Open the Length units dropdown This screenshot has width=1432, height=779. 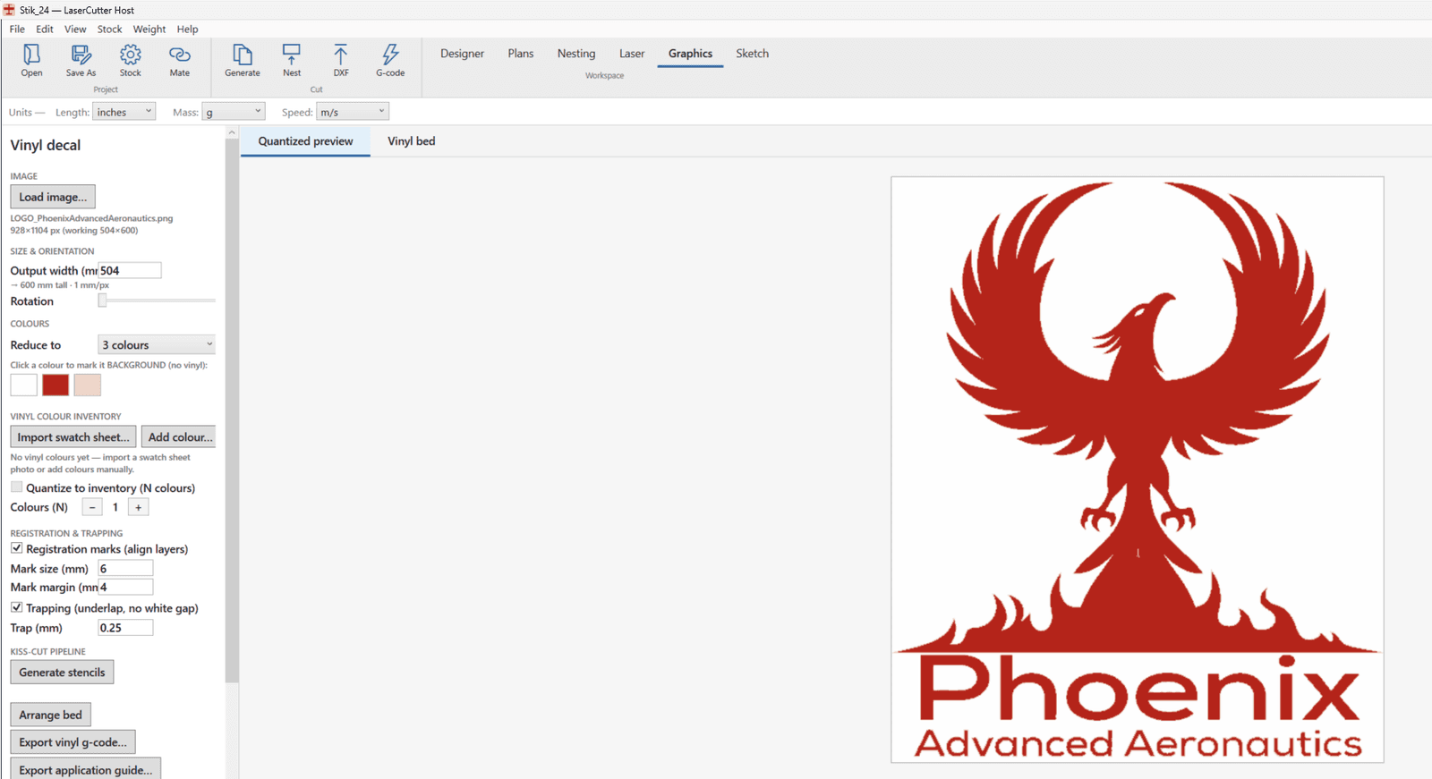(124, 112)
